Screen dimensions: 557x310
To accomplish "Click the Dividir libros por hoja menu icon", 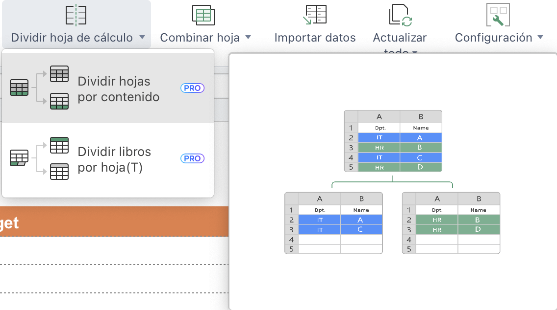I will [x=39, y=158].
